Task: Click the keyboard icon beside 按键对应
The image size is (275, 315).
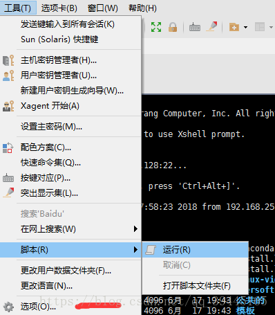Action: click(8, 178)
